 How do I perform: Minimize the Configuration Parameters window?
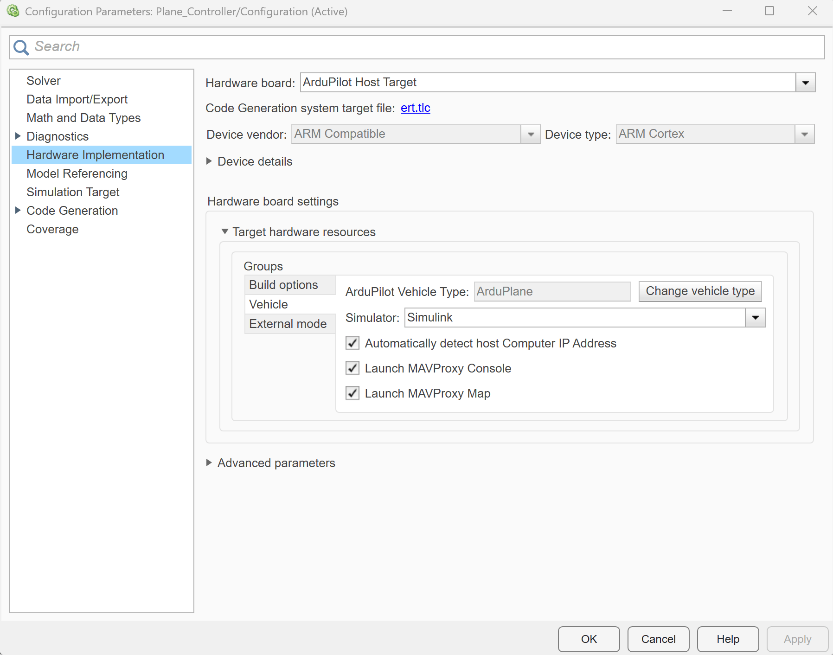(727, 11)
